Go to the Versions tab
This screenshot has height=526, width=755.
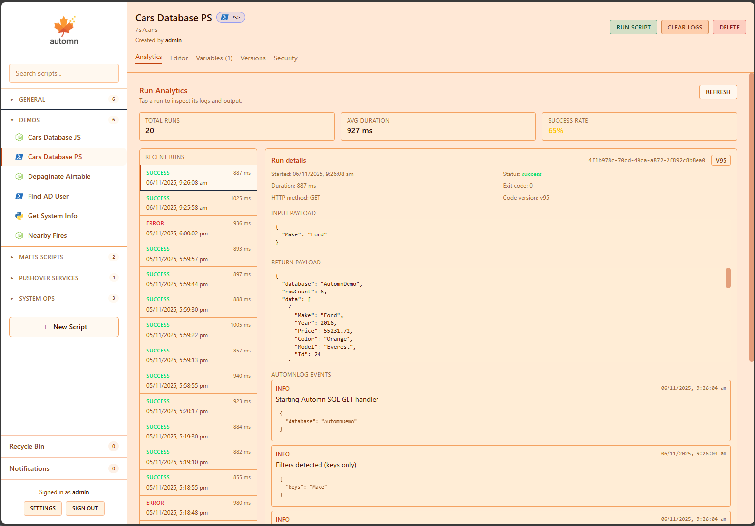(253, 58)
